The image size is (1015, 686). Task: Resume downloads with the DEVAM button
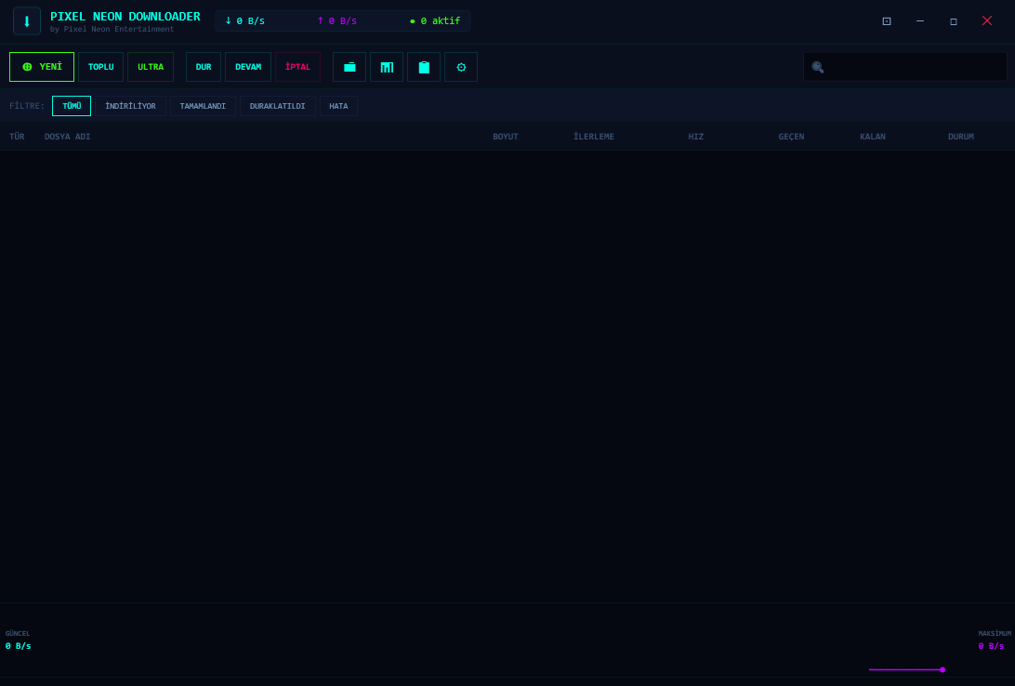(x=248, y=67)
